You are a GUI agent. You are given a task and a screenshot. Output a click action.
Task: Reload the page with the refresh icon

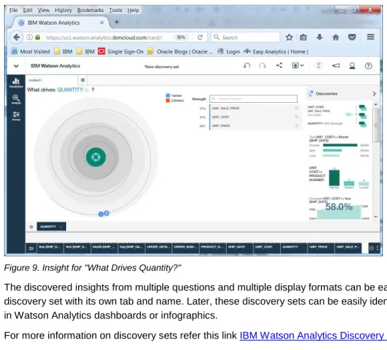point(200,37)
